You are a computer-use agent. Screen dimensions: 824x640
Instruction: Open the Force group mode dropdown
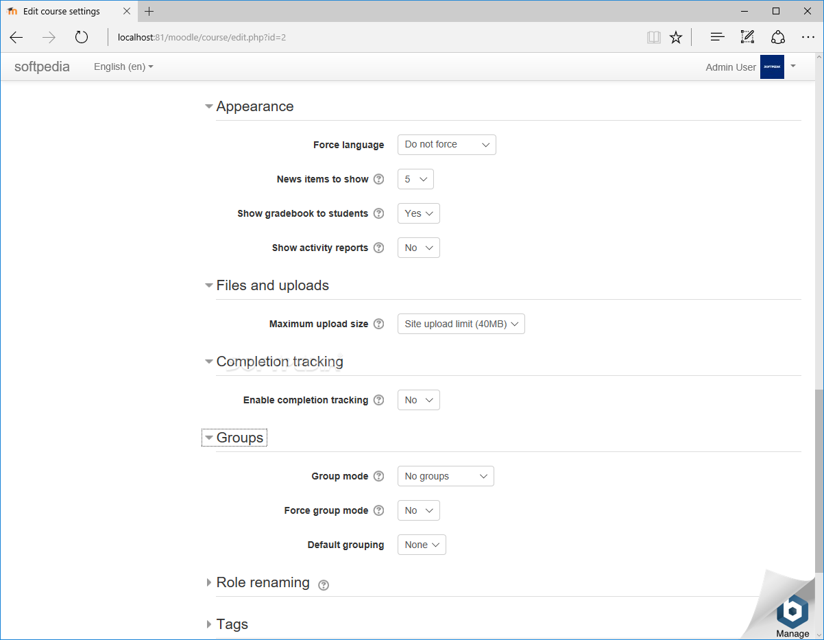coord(418,510)
